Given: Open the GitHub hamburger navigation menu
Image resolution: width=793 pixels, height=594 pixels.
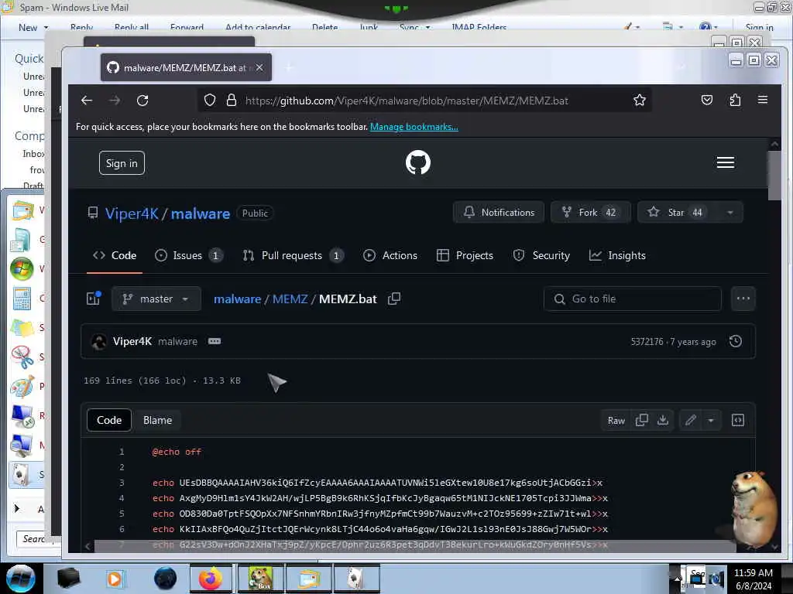Looking at the screenshot, I should click(x=725, y=162).
